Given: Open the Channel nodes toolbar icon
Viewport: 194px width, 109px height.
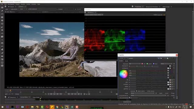Looking at the screenshot, I should click(x=2, y=17).
